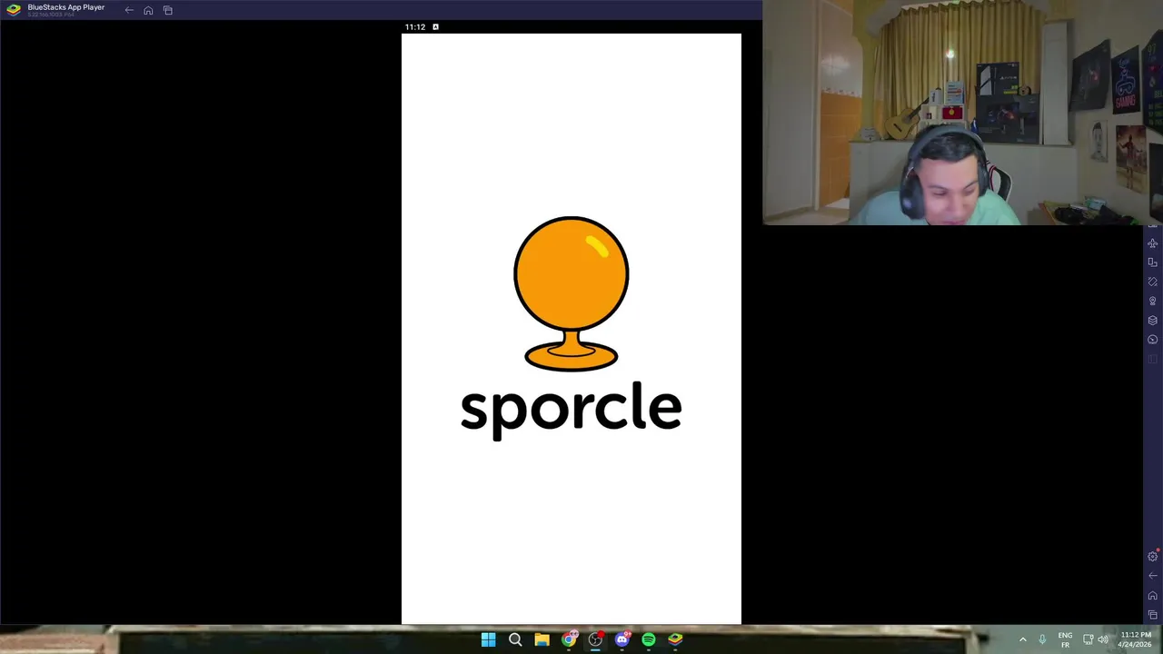
Task: Change ENG FR input language
Action: coord(1065,639)
